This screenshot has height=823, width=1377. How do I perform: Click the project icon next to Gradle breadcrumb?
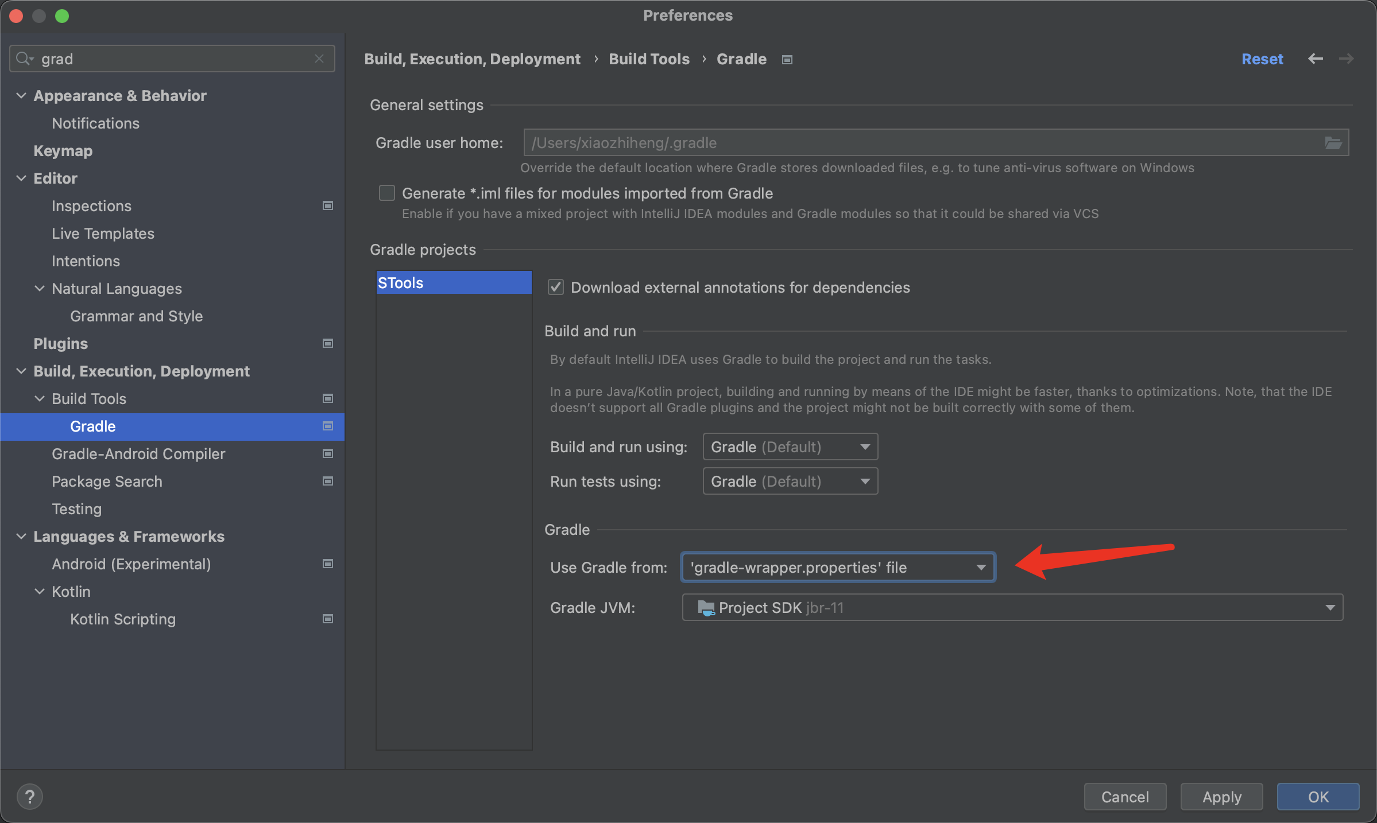[787, 60]
